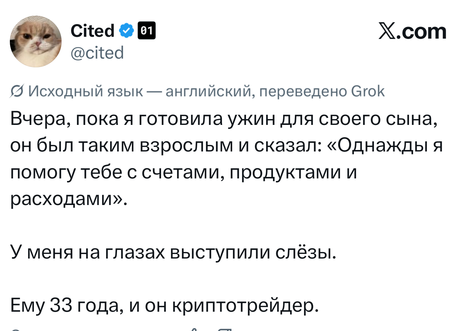Click the X.com watermark text
Viewport: 468px width, 331px height.
(412, 32)
